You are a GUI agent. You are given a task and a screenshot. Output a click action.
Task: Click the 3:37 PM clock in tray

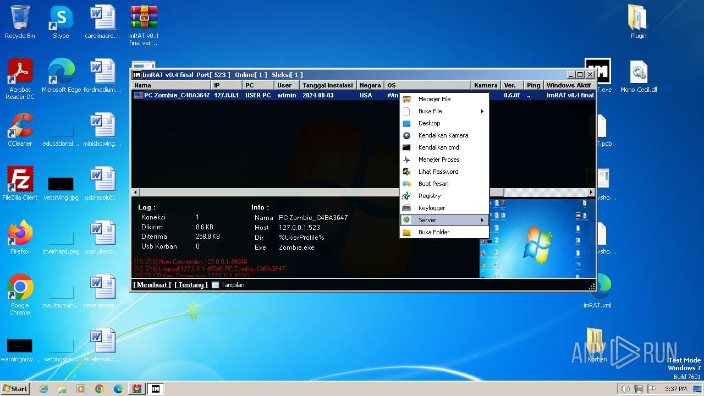(676, 389)
